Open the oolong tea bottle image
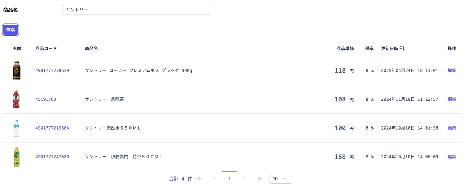The height and width of the screenshot is (187, 468). pos(17,99)
